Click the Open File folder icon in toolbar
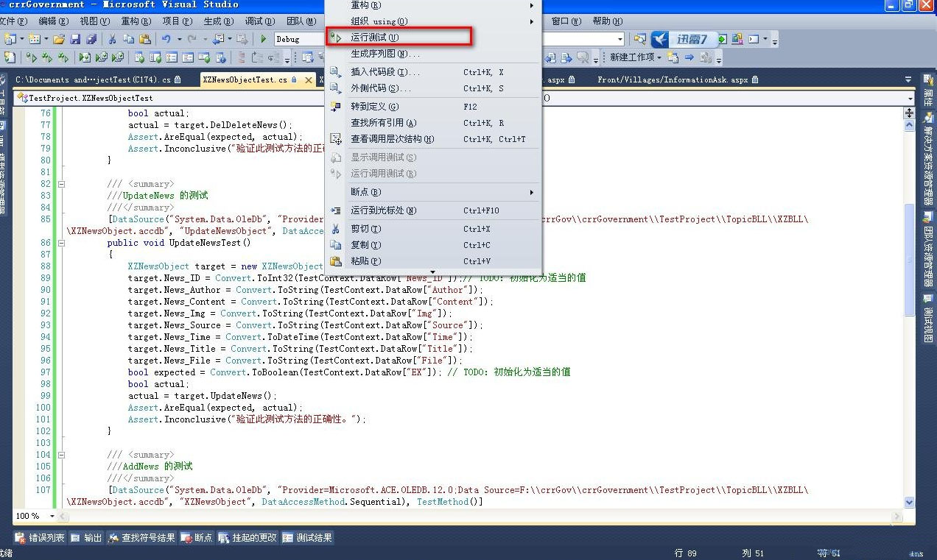The width and height of the screenshot is (937, 560). tap(58, 39)
